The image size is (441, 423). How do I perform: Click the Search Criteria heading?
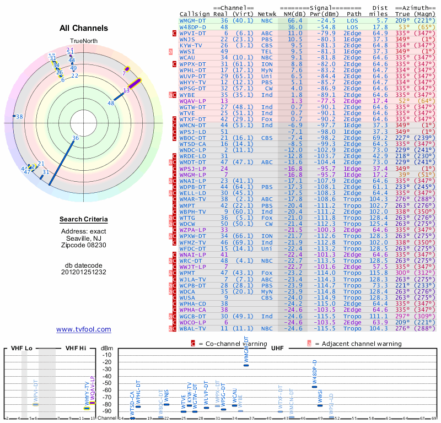click(x=83, y=220)
